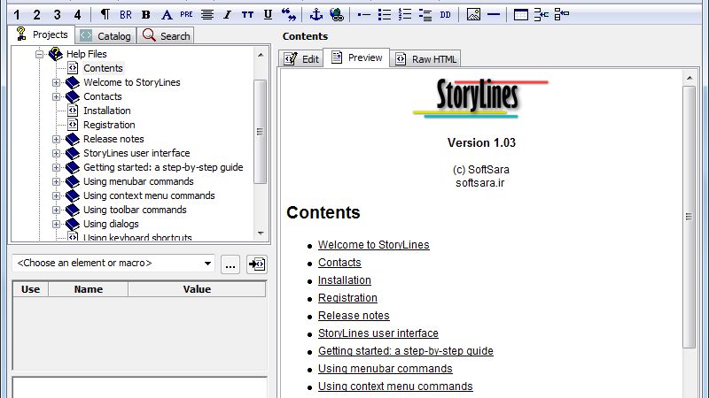Toggle italic formatting
The height and width of the screenshot is (398, 709).
click(x=227, y=15)
